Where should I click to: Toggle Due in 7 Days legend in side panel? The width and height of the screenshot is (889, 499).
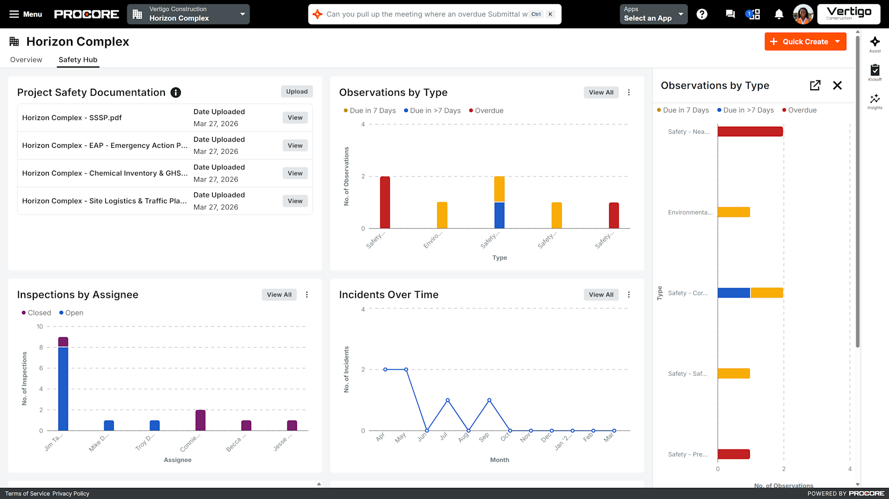click(x=683, y=110)
